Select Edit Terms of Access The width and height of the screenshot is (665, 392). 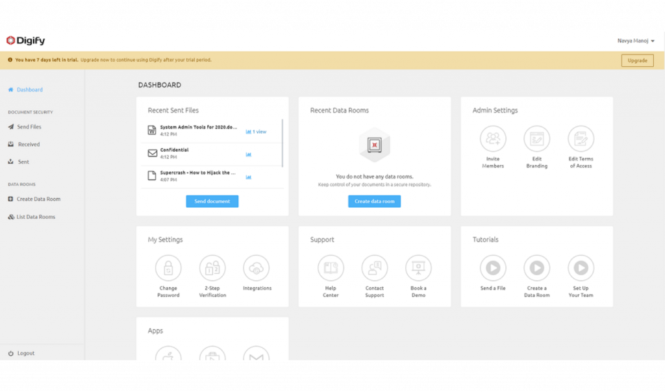tap(580, 138)
